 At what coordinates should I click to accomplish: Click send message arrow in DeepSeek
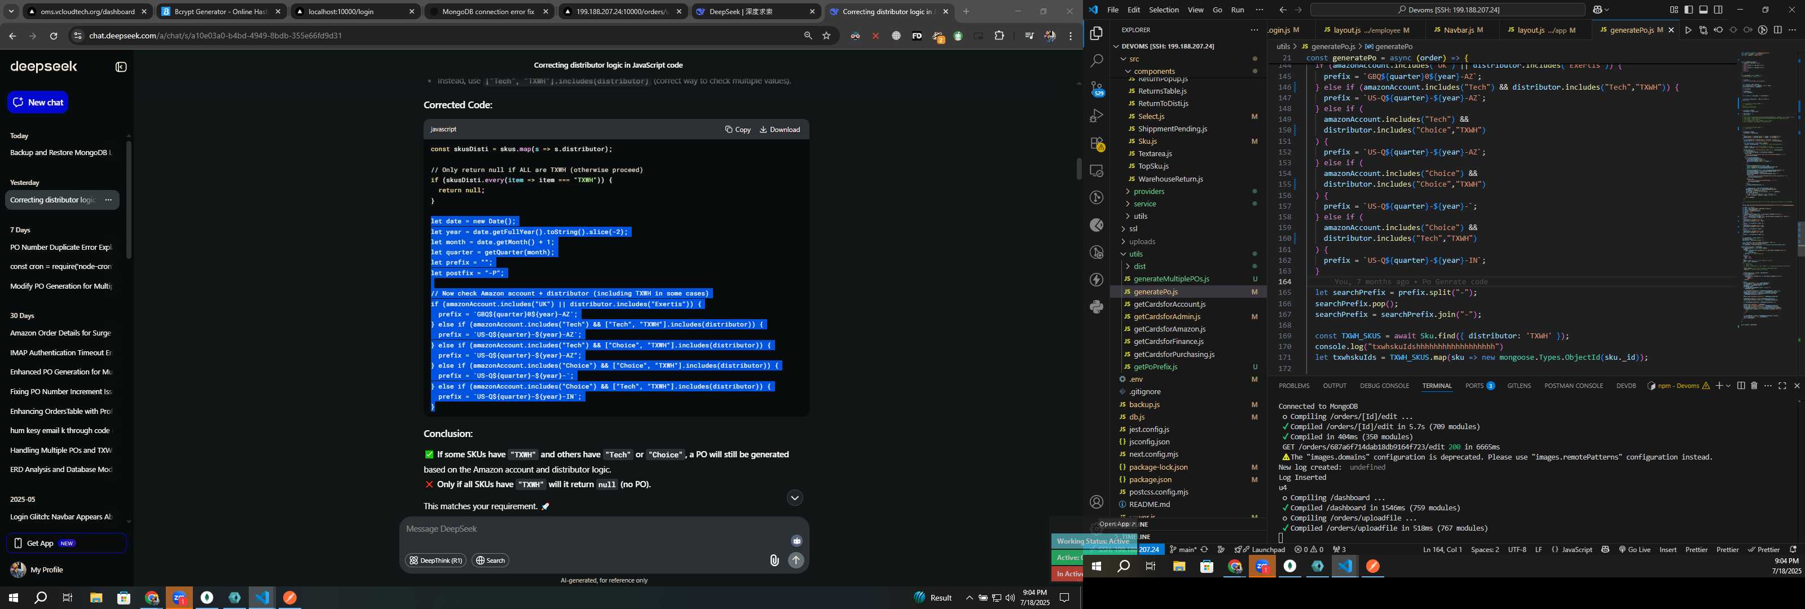click(796, 560)
